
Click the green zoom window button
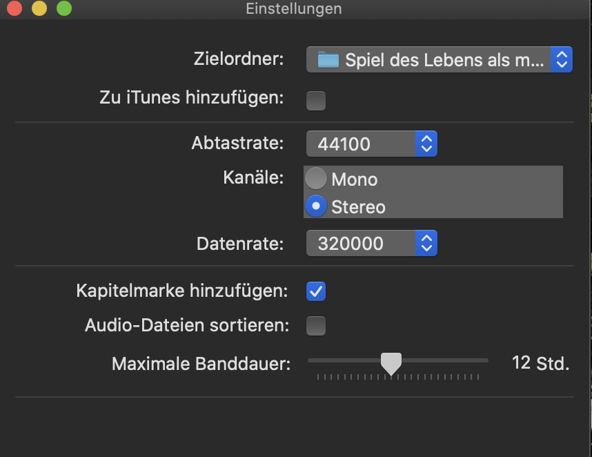63,9
